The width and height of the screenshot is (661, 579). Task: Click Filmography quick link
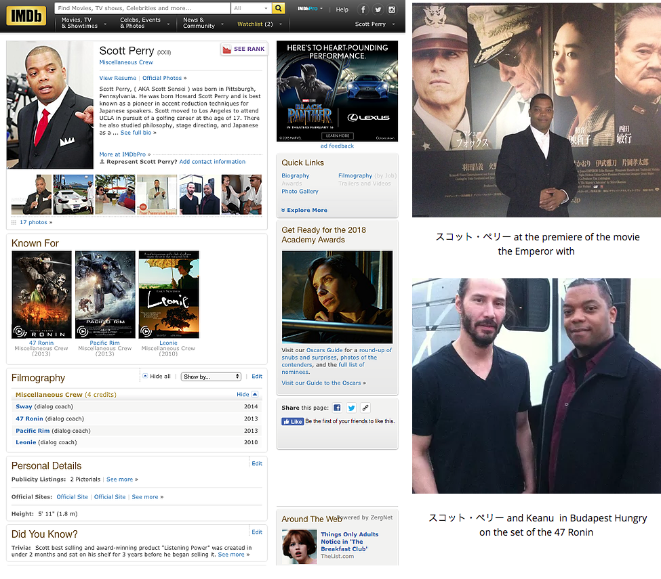click(355, 175)
